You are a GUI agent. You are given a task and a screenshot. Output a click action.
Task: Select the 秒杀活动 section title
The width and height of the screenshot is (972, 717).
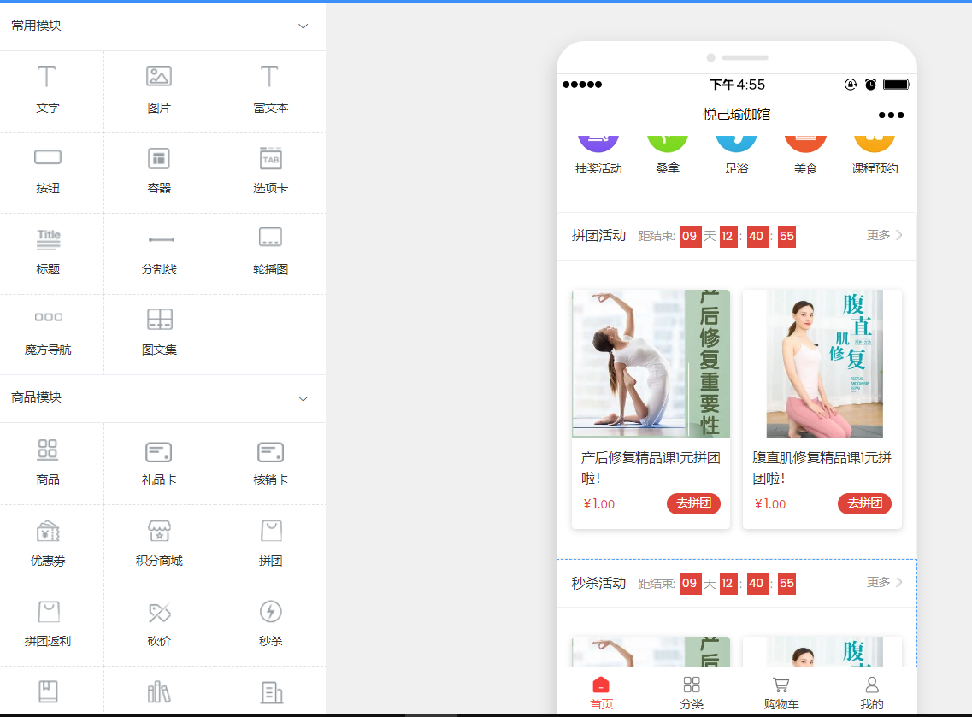(598, 583)
